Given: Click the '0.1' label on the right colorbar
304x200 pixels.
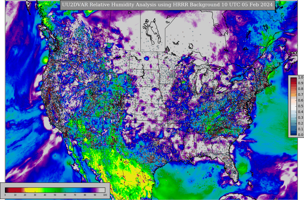Looking at the screenshot, I should (300, 129).
